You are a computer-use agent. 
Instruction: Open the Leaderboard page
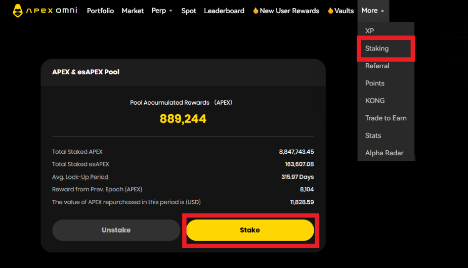[224, 11]
